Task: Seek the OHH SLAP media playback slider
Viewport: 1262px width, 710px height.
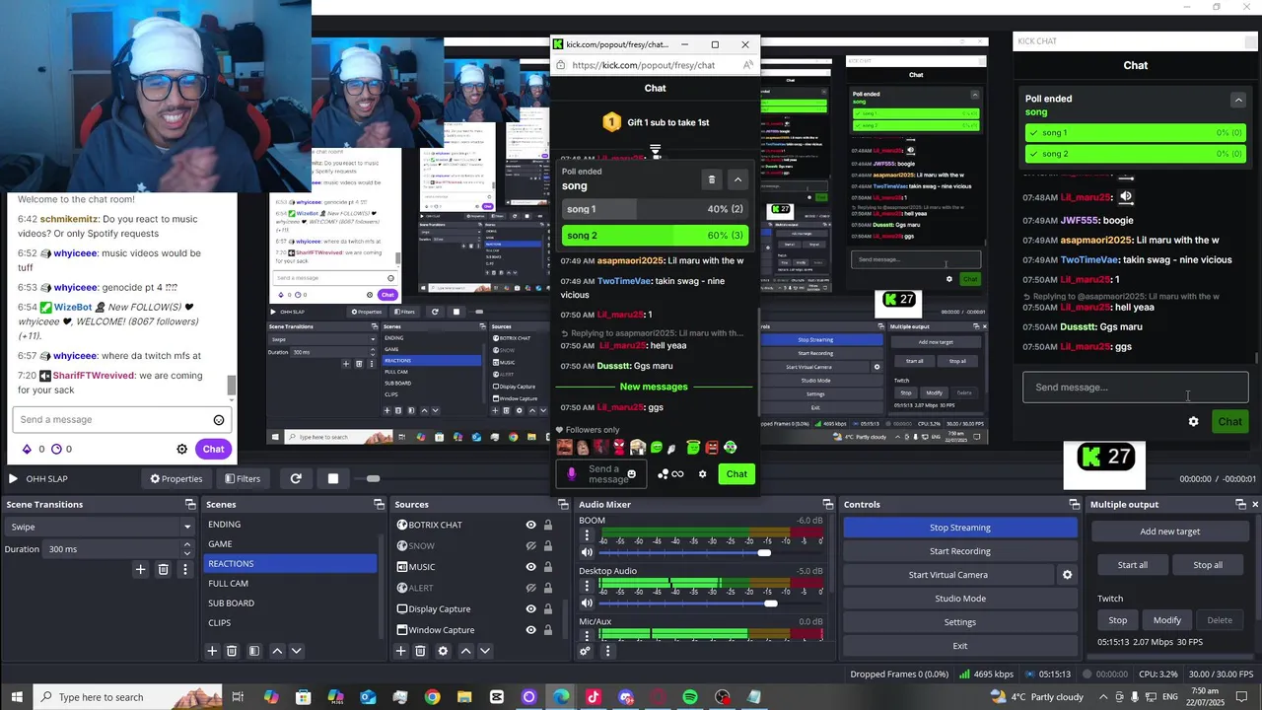Action: pyautogui.click(x=372, y=478)
